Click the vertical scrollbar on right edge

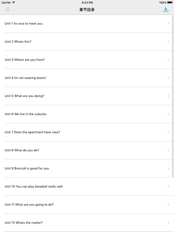(173, 96)
